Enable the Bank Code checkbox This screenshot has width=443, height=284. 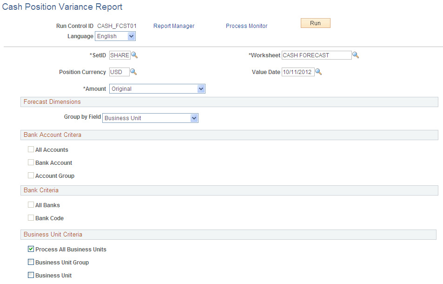(x=31, y=218)
